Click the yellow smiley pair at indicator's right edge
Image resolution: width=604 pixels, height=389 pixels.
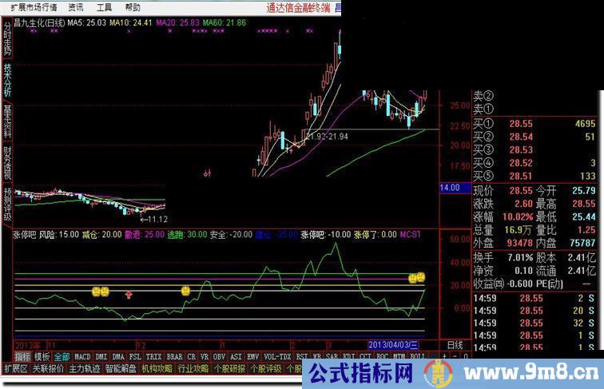click(416, 278)
